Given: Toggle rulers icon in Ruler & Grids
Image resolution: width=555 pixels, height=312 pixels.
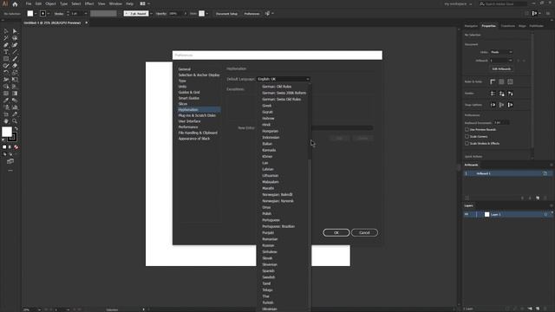Looking at the screenshot, I should [493, 81].
